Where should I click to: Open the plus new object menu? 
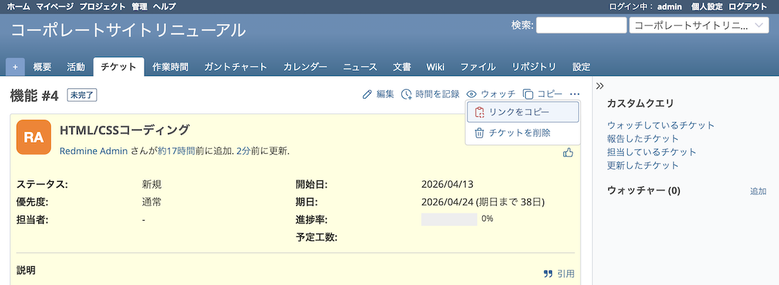[x=15, y=67]
